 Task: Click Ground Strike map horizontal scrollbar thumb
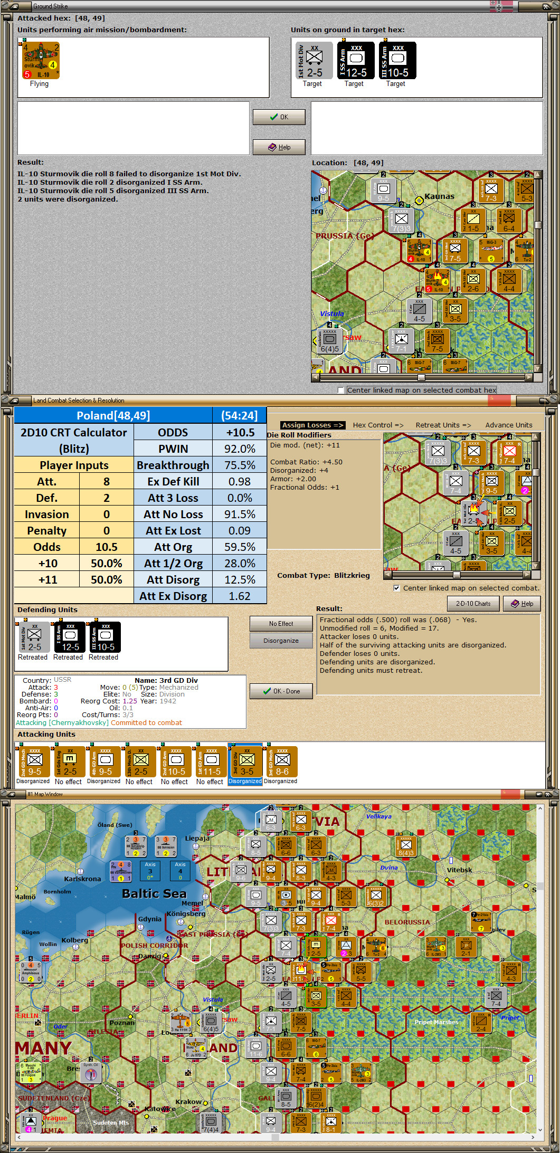pos(421,377)
